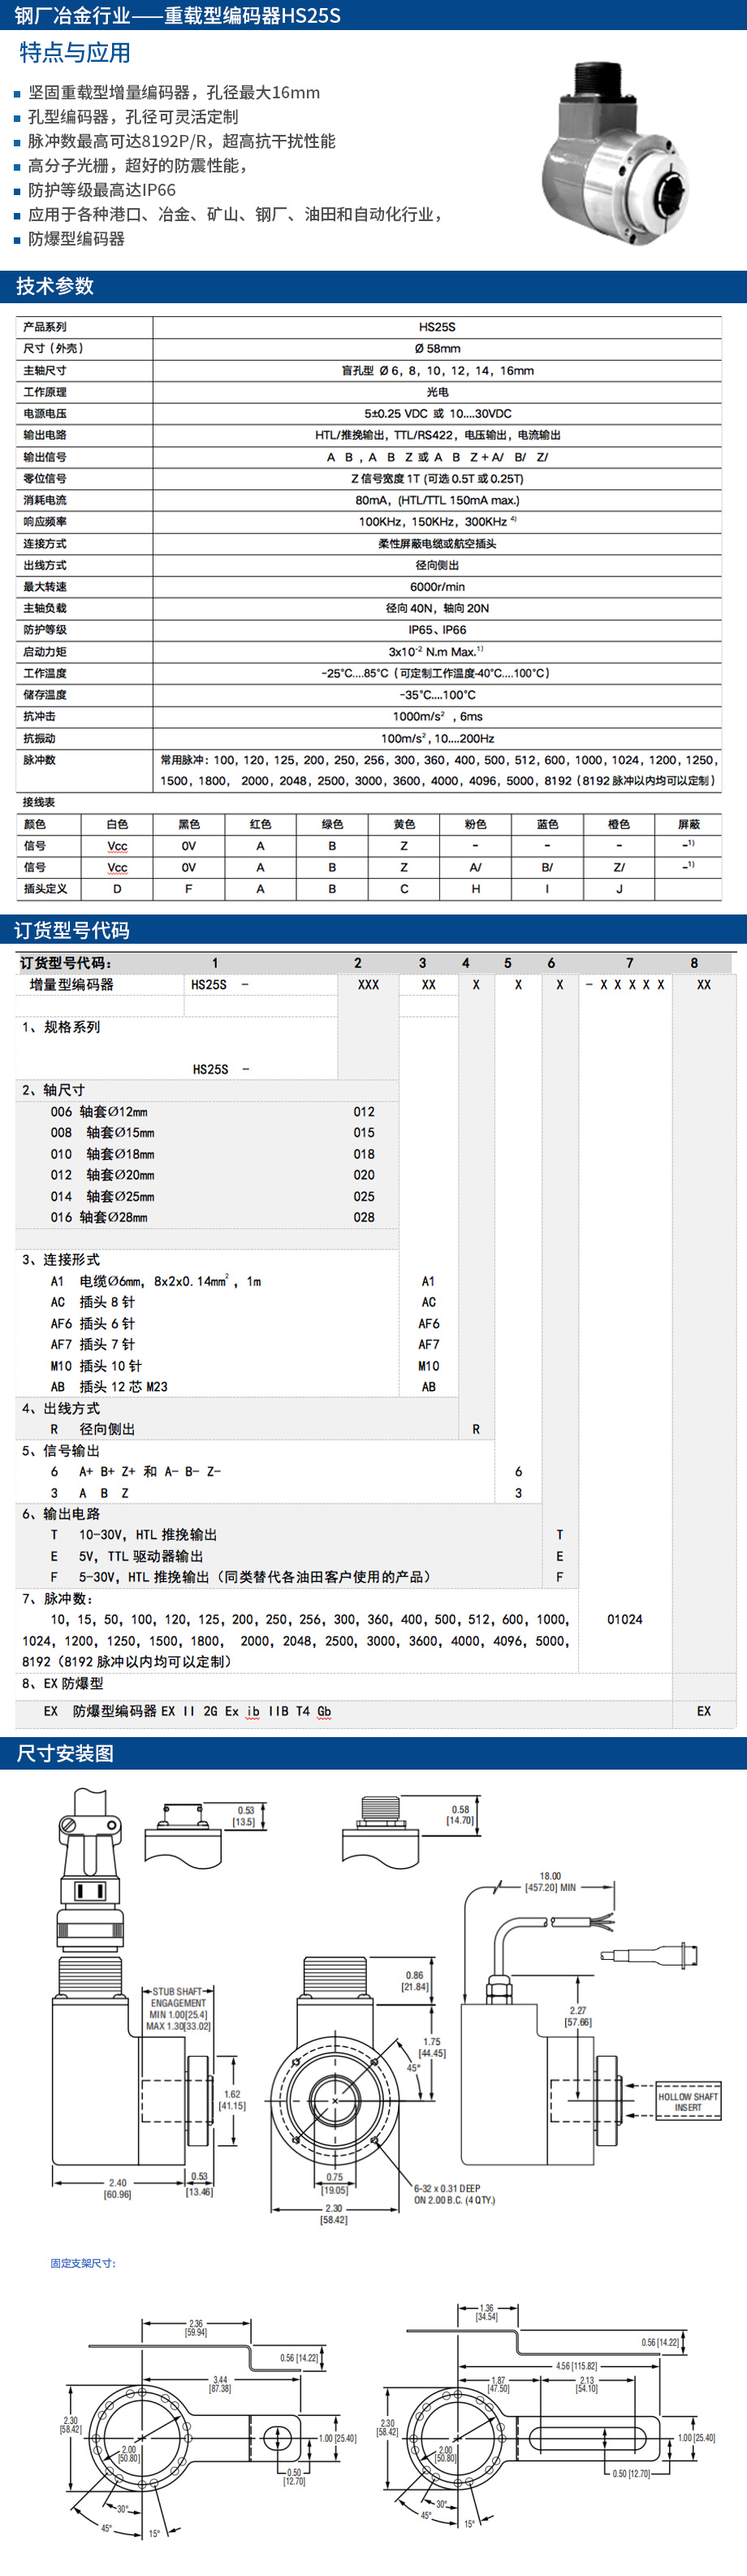
Task: Click the 增量型编码器 order code label
Action: pyautogui.click(x=71, y=985)
